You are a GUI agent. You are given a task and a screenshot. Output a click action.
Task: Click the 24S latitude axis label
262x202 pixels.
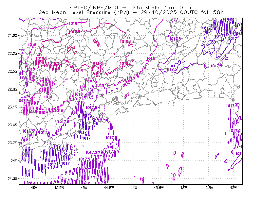click(14, 161)
